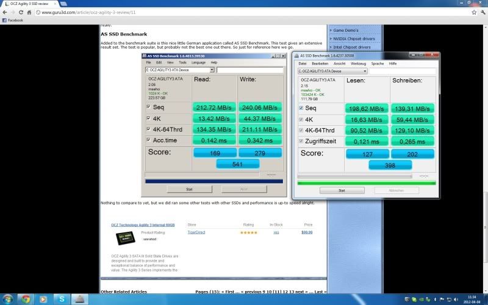This screenshot has width=488, height=305.
Task: Open the Werkzeug menu
Action: (358, 63)
